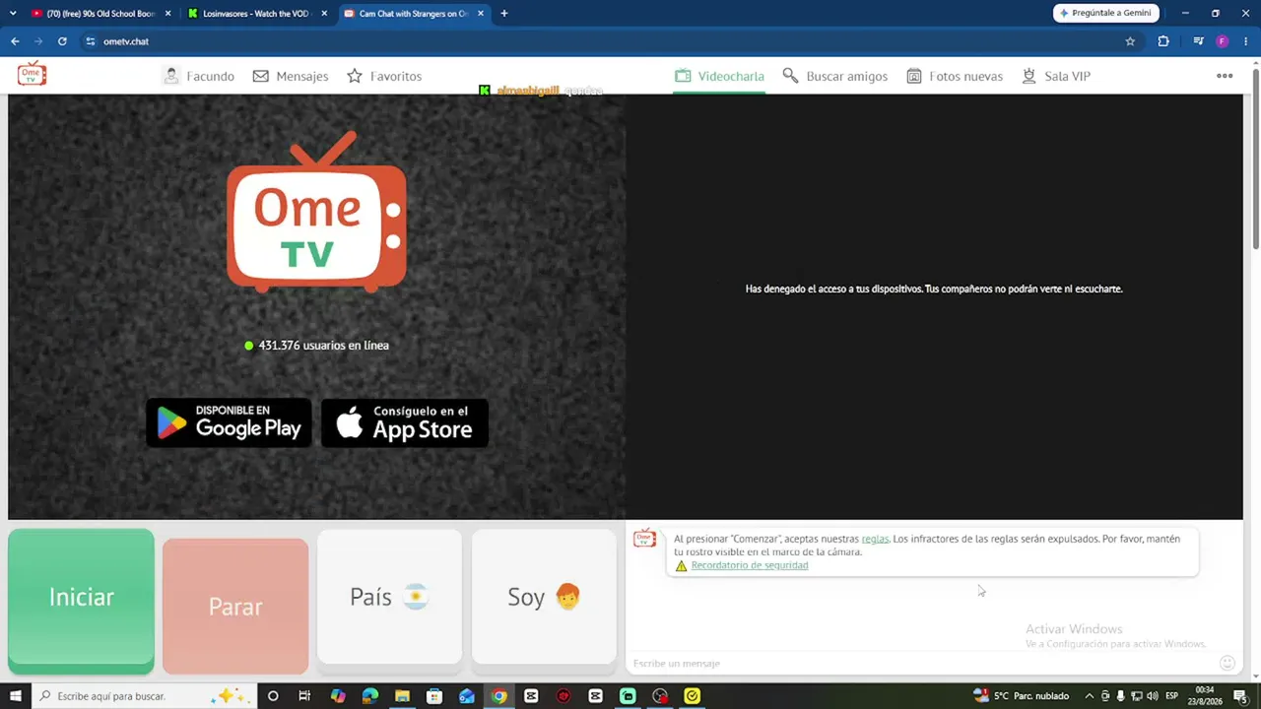Click the Google Play download badge
This screenshot has width=1261, height=709.
229,422
